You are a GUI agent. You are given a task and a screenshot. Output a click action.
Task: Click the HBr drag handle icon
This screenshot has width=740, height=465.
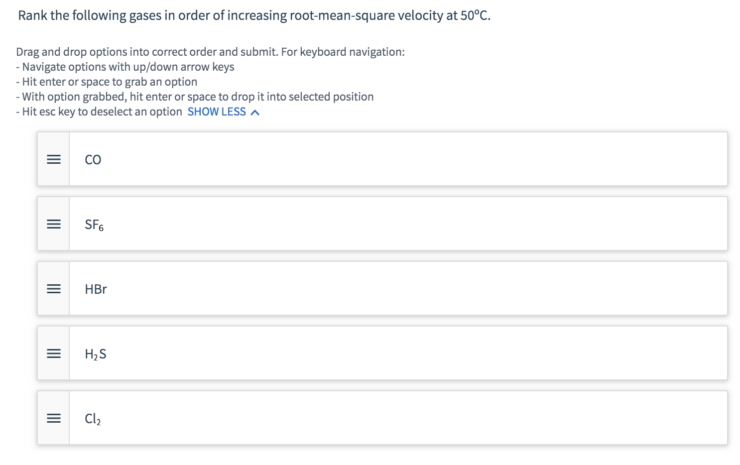point(53,289)
